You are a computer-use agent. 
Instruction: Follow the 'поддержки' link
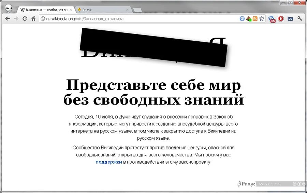[109, 162]
